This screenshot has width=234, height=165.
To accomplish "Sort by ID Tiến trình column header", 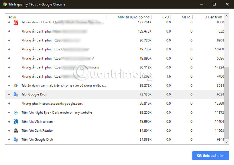I will click(x=213, y=17).
